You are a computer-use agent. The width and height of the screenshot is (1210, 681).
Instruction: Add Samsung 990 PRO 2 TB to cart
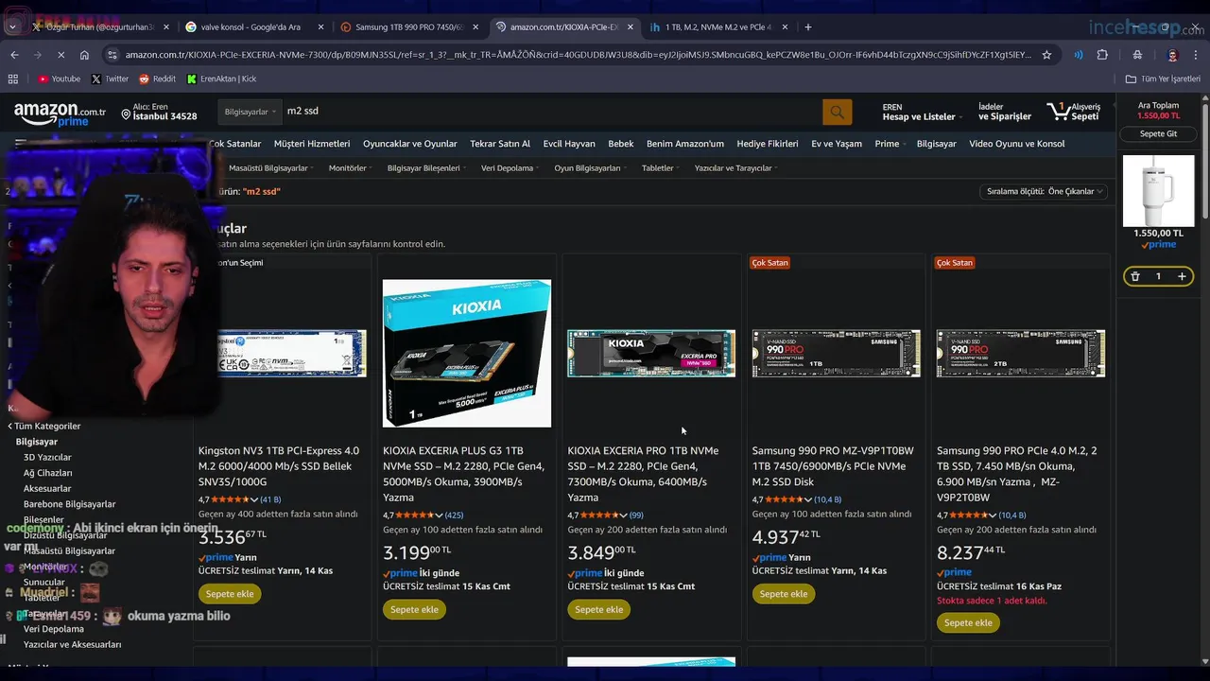[x=968, y=622]
